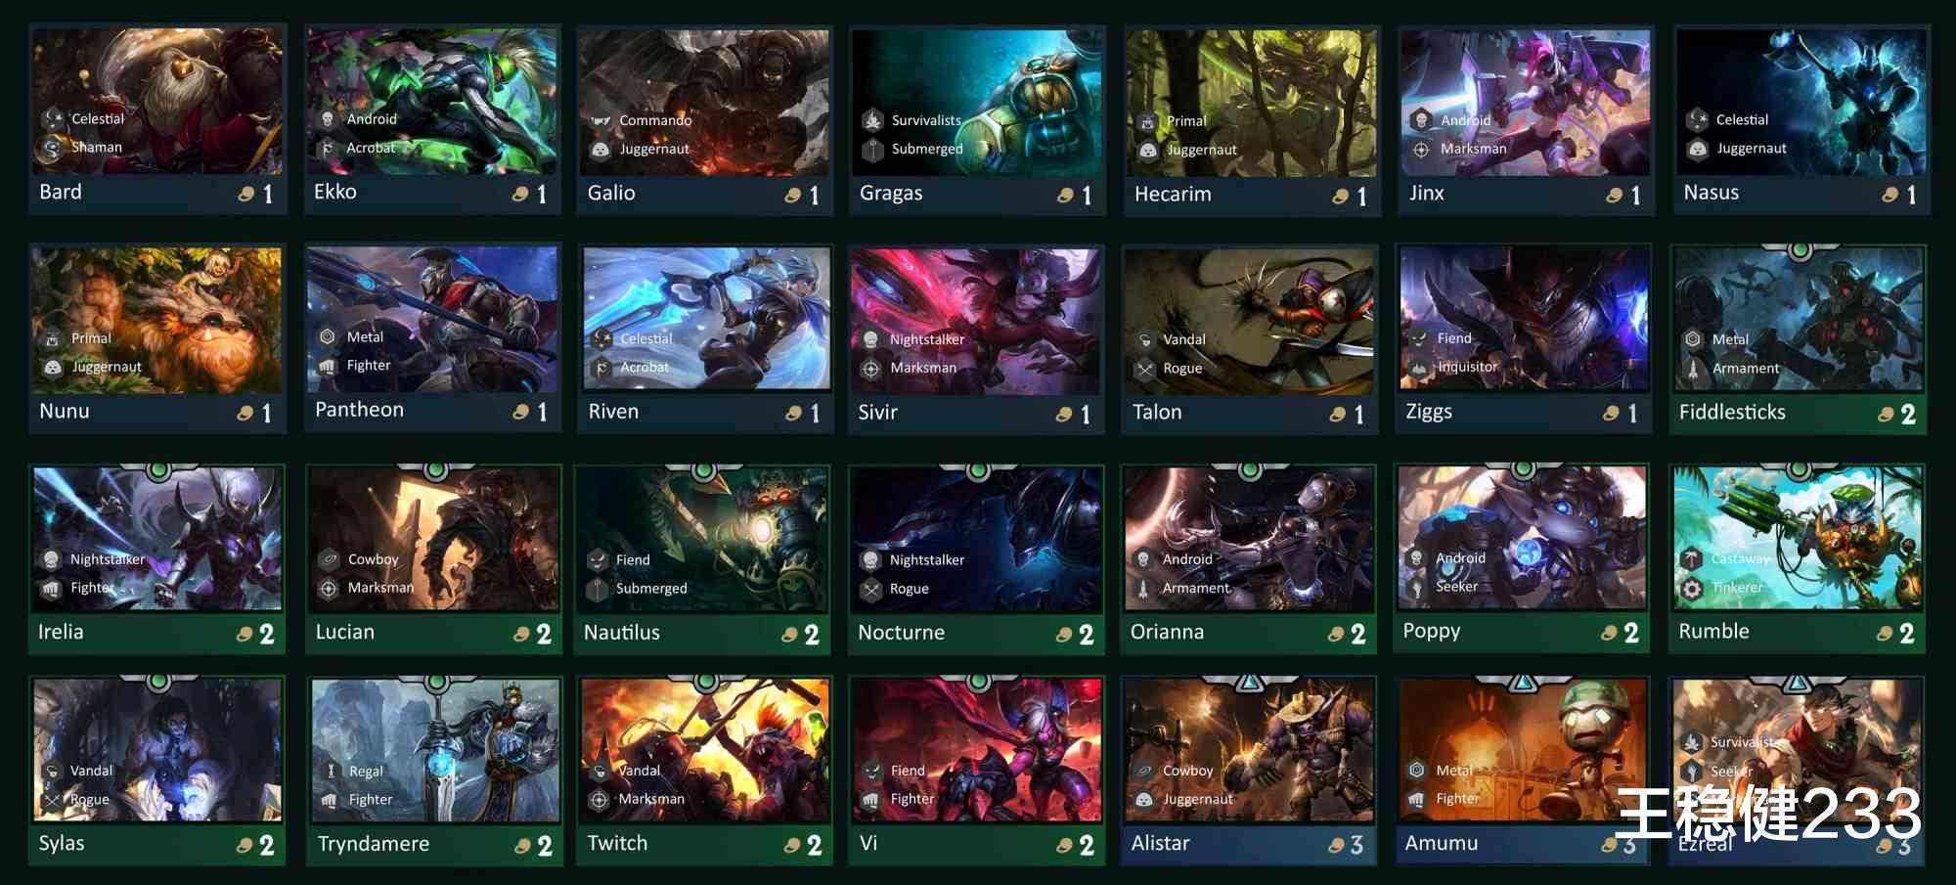Click the Celestial trait icon on Bard's card
1956x885 pixels.
point(53,119)
